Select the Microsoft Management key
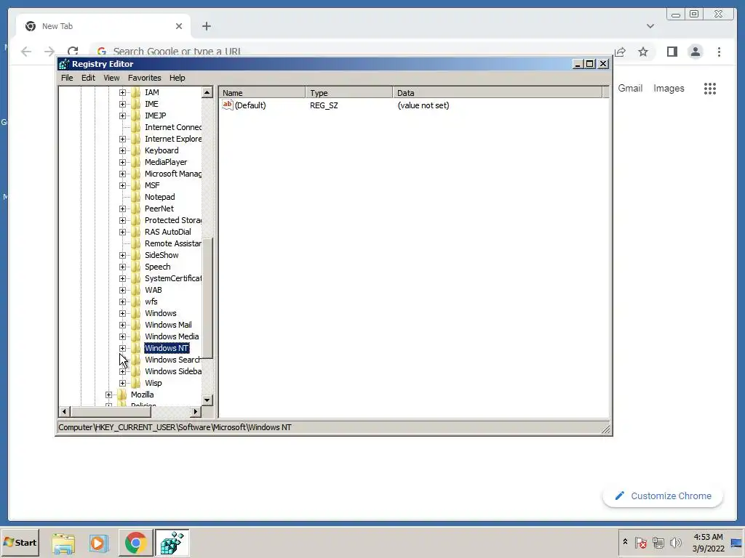 [173, 174]
